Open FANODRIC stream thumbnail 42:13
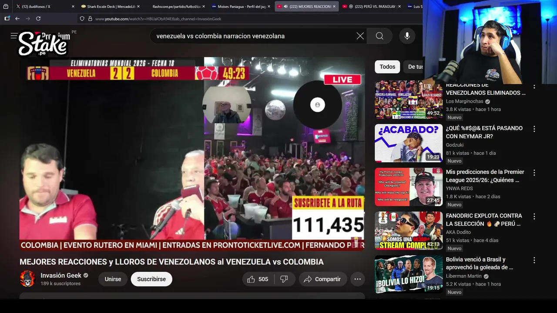557x313 pixels. [409, 230]
